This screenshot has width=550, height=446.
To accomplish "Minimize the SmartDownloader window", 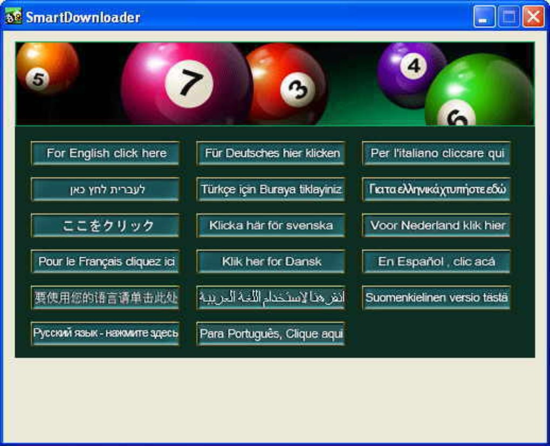I will tap(484, 17).
